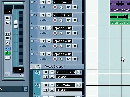Open channel settings for Lead Guitar track
This screenshot has height=97, width=130.
(78, 85)
